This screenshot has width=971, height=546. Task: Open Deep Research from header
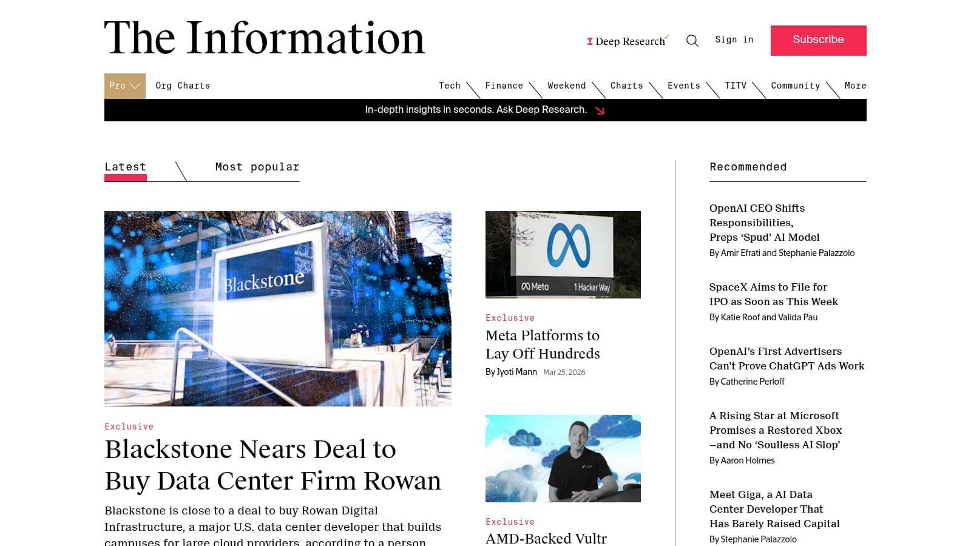point(628,41)
